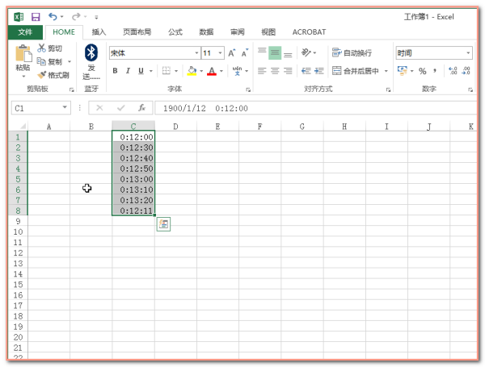Click the Undo arrow icon
This screenshot has height=367, width=485.
click(x=53, y=16)
